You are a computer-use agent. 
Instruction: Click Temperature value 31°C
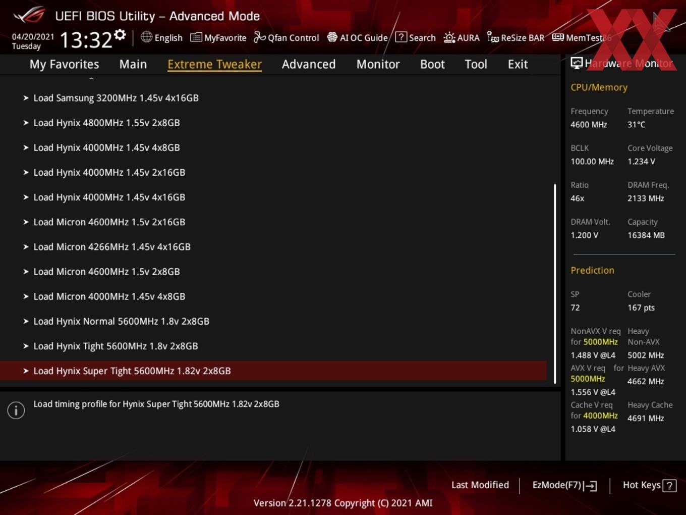(636, 124)
